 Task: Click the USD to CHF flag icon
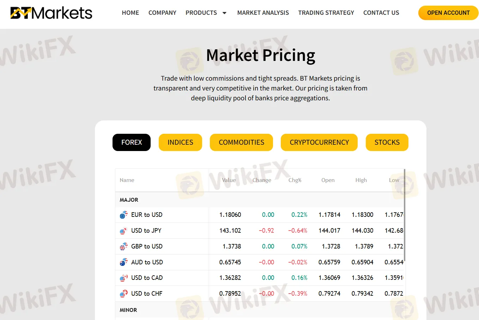[123, 293]
